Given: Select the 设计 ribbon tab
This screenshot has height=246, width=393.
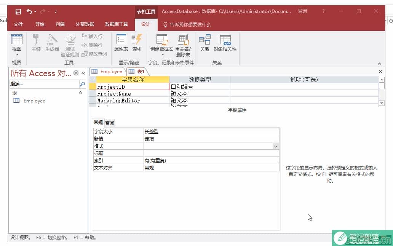Looking at the screenshot, I should [x=146, y=24].
